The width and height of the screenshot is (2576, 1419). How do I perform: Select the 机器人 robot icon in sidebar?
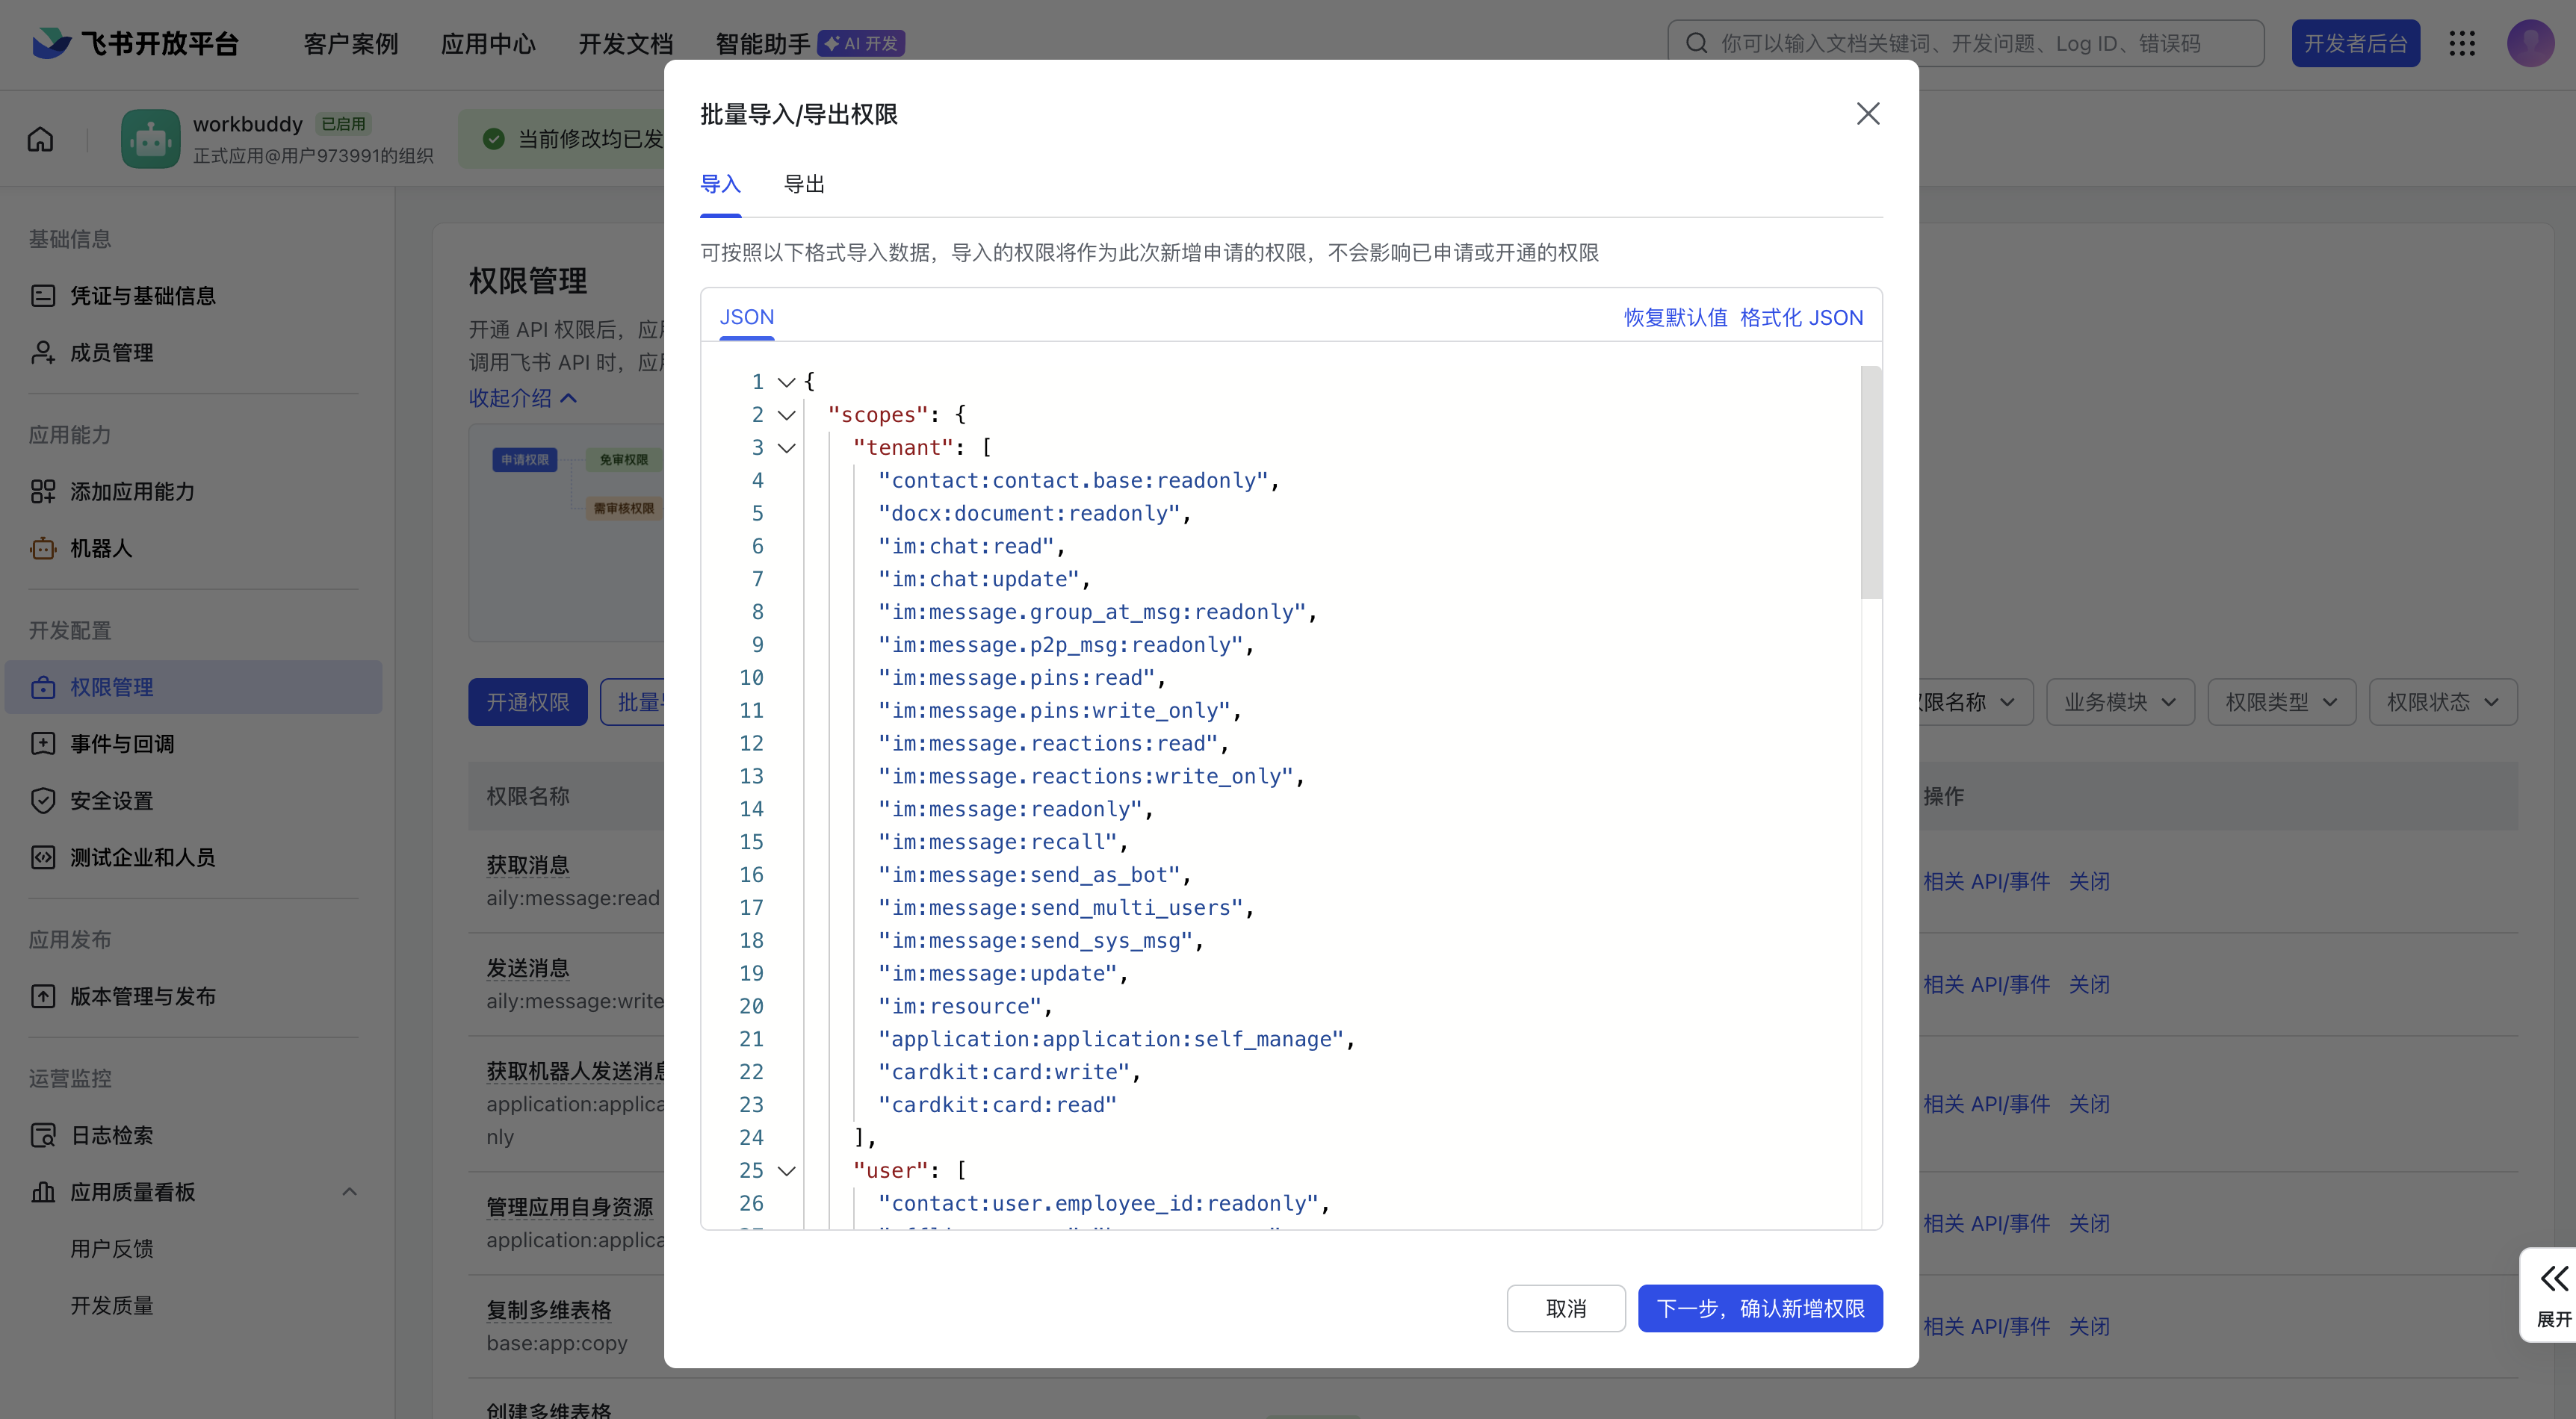[43, 548]
